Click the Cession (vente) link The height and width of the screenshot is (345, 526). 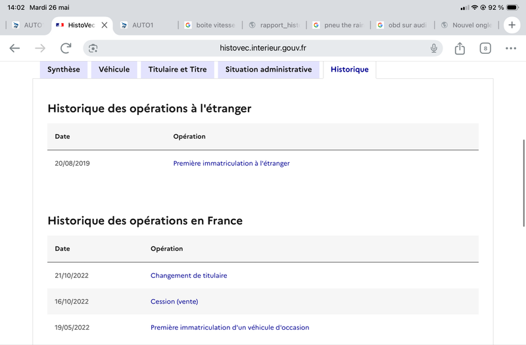click(174, 302)
